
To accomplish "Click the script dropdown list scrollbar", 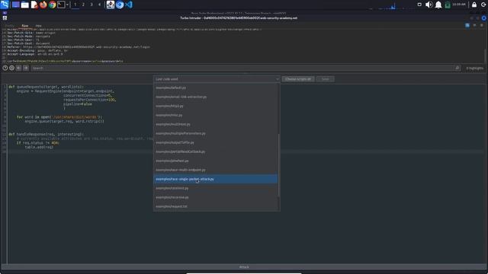I will (x=279, y=165).
